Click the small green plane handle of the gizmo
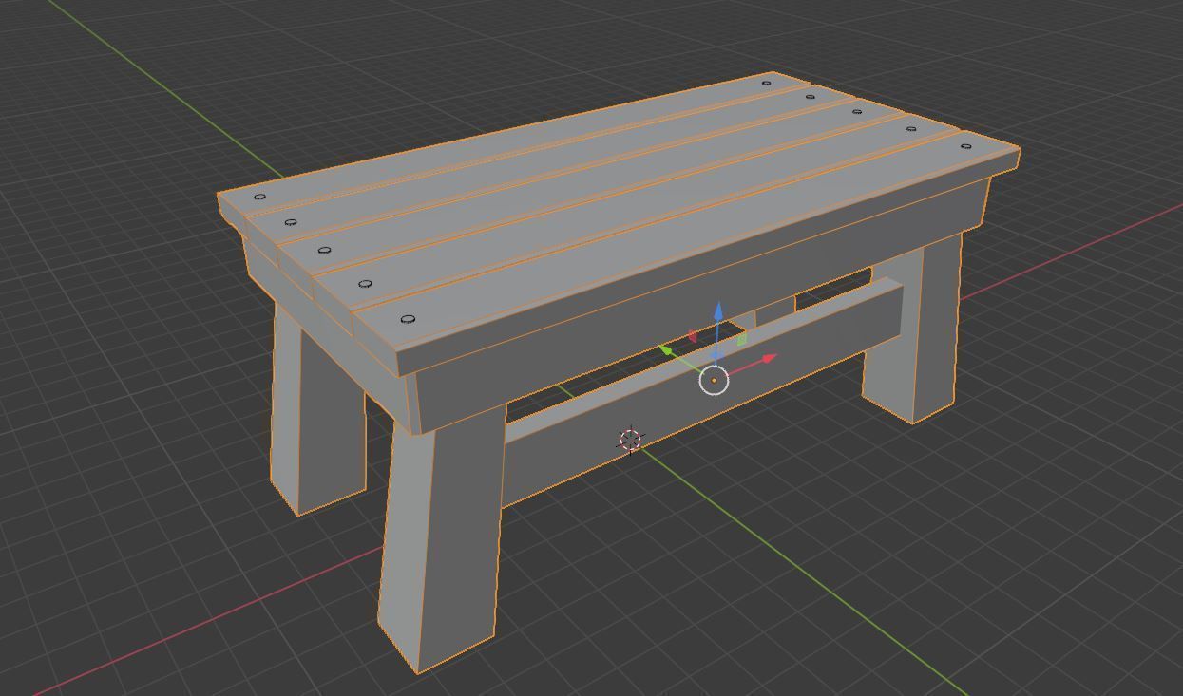This screenshot has width=1183, height=696. 741,337
